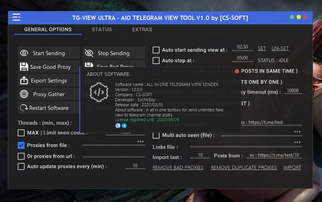Viewport: 322px width, 202px height.
Task: Click the SET link
Action: pos(262,48)
